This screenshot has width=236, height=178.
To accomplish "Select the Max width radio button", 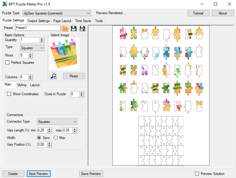I will click(55, 138).
